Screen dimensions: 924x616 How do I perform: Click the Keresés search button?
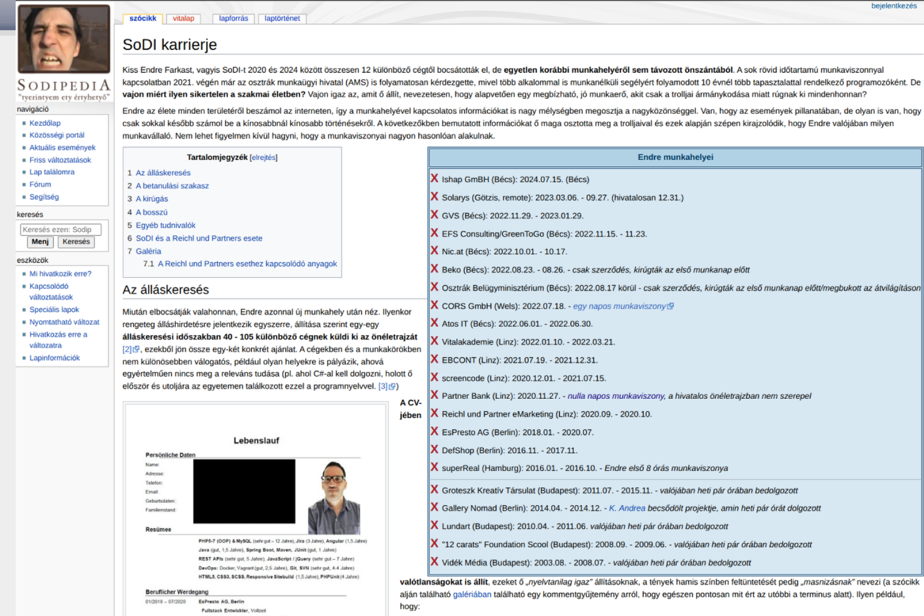tap(76, 242)
